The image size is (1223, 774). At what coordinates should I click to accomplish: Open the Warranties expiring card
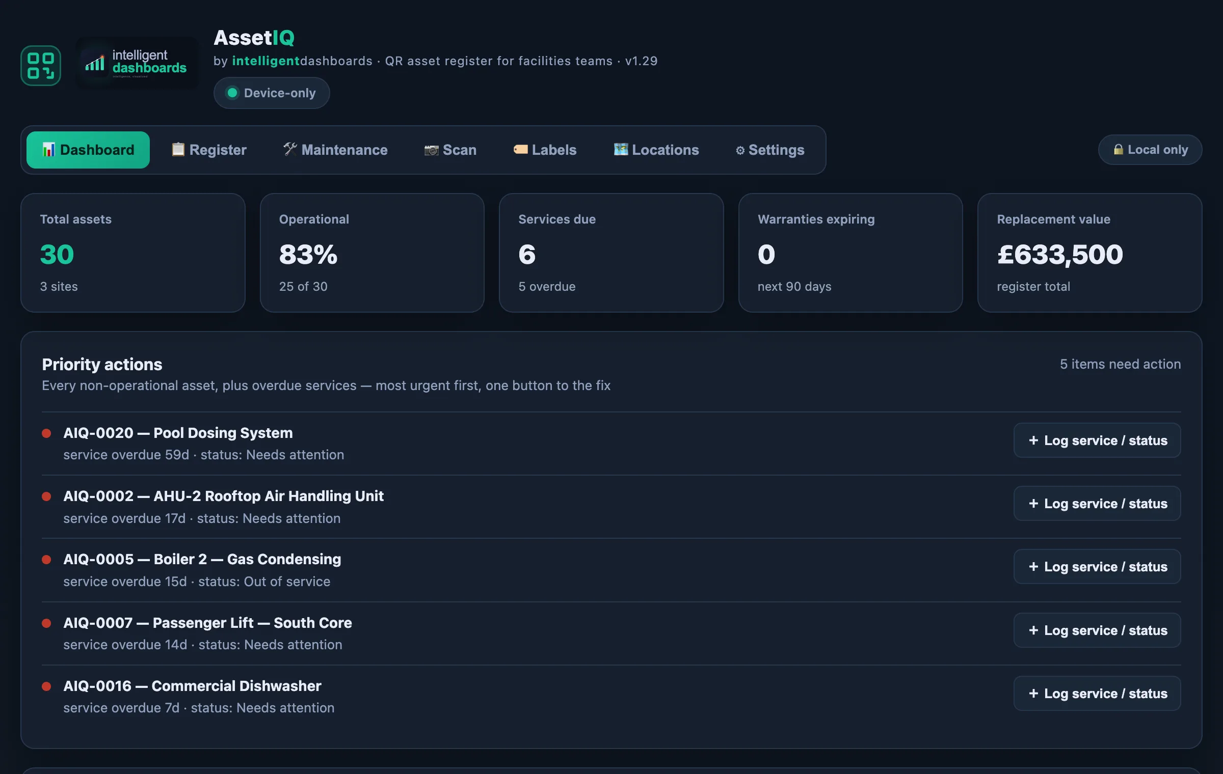pyautogui.click(x=850, y=253)
